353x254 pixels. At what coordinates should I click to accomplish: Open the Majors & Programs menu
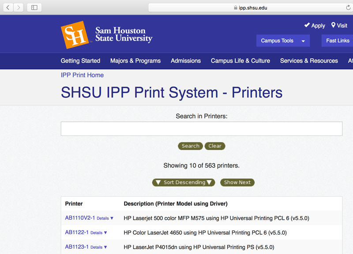coord(135,61)
